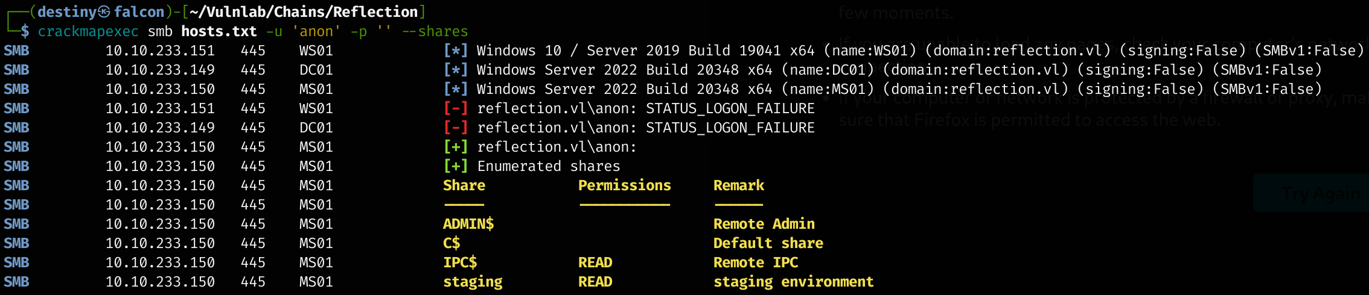The width and height of the screenshot is (1369, 295).
Task: Select the IPC$ share name
Action: point(460,262)
